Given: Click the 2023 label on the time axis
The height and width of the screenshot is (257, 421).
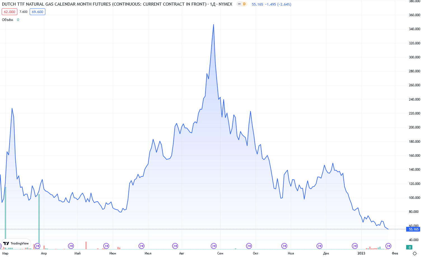Looking at the screenshot, I should [x=361, y=253].
